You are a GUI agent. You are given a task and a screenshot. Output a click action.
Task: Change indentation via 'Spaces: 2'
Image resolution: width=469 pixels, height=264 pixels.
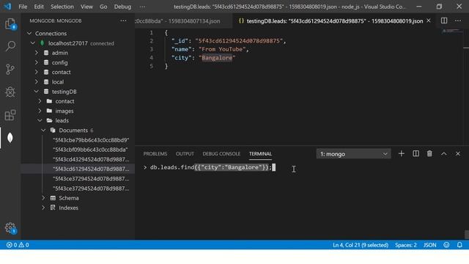405,245
